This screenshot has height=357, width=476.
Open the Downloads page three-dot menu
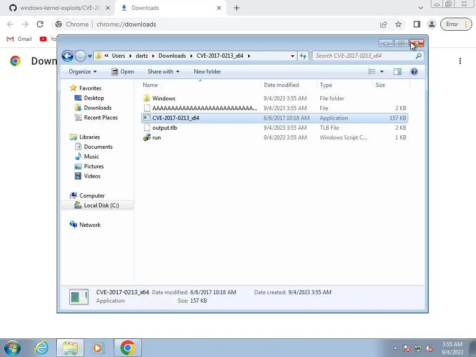[460, 61]
